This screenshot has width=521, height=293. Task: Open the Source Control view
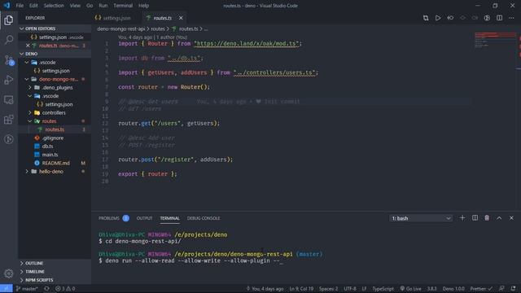[x=9, y=60]
